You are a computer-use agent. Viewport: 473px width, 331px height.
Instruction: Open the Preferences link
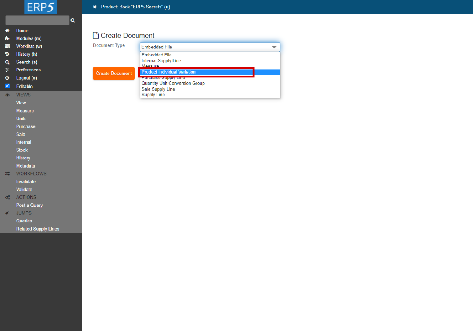[28, 70]
